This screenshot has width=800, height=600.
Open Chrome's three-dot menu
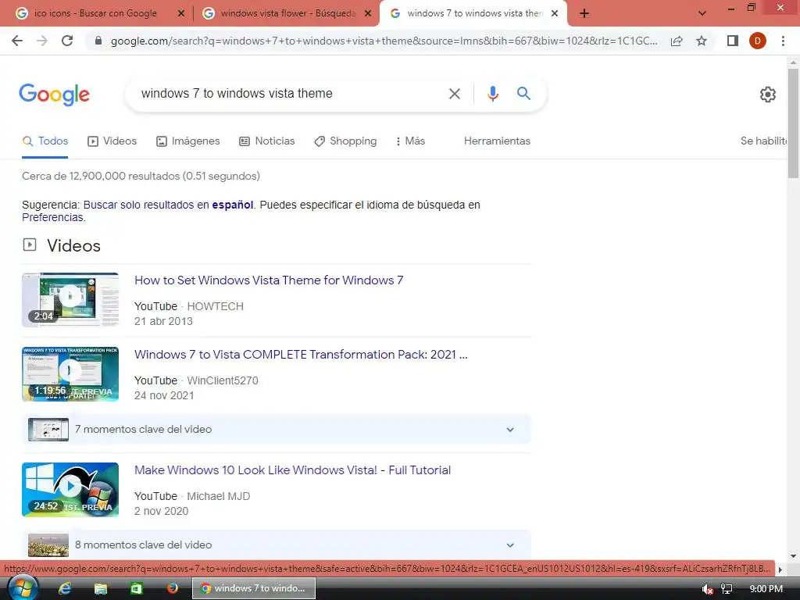click(783, 41)
